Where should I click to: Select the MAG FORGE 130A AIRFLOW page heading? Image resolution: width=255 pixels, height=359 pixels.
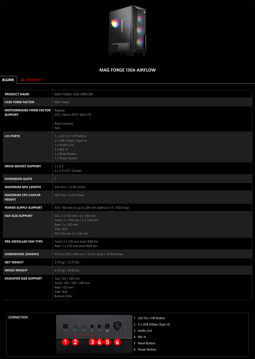(127, 70)
